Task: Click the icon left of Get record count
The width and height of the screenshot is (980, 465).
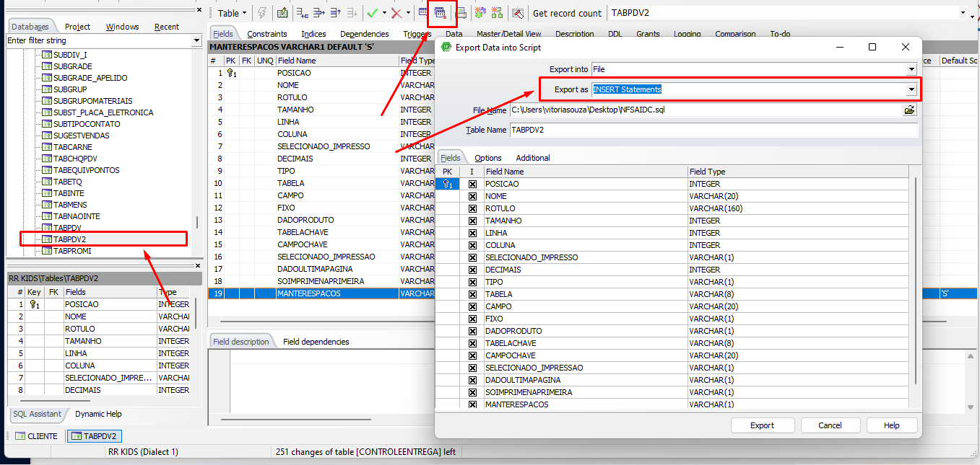Action: click(517, 13)
